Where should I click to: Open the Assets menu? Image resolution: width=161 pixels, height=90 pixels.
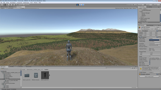point(8,3)
